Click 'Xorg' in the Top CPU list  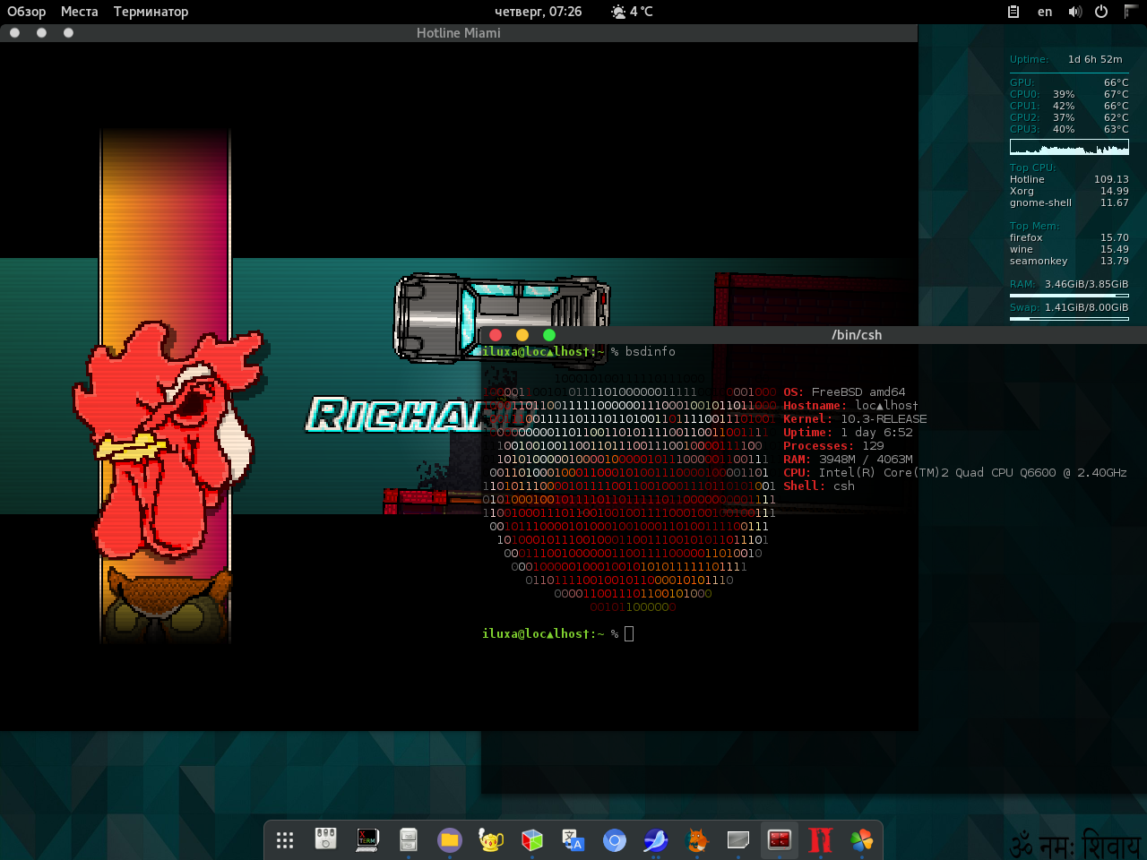coord(1022,191)
